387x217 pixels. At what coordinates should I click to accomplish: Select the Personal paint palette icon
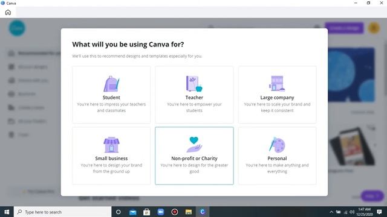tap(277, 145)
